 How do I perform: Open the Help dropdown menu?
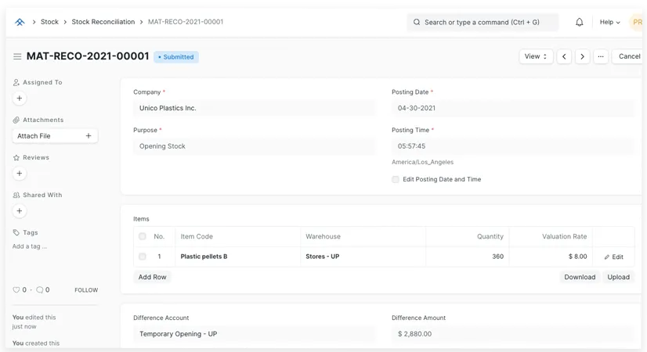(x=609, y=22)
